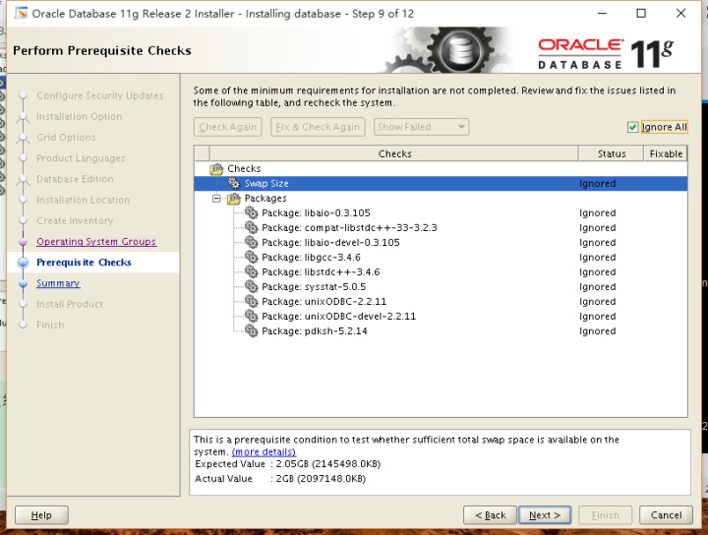Click gear icon for pdksh-5.2.14
The height and width of the screenshot is (535, 708).
point(251,330)
